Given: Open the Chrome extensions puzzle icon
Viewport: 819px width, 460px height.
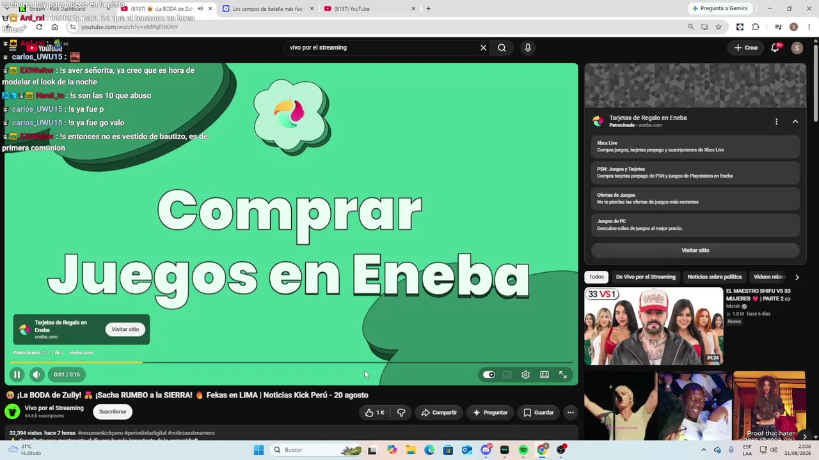Looking at the screenshot, I should click(756, 27).
